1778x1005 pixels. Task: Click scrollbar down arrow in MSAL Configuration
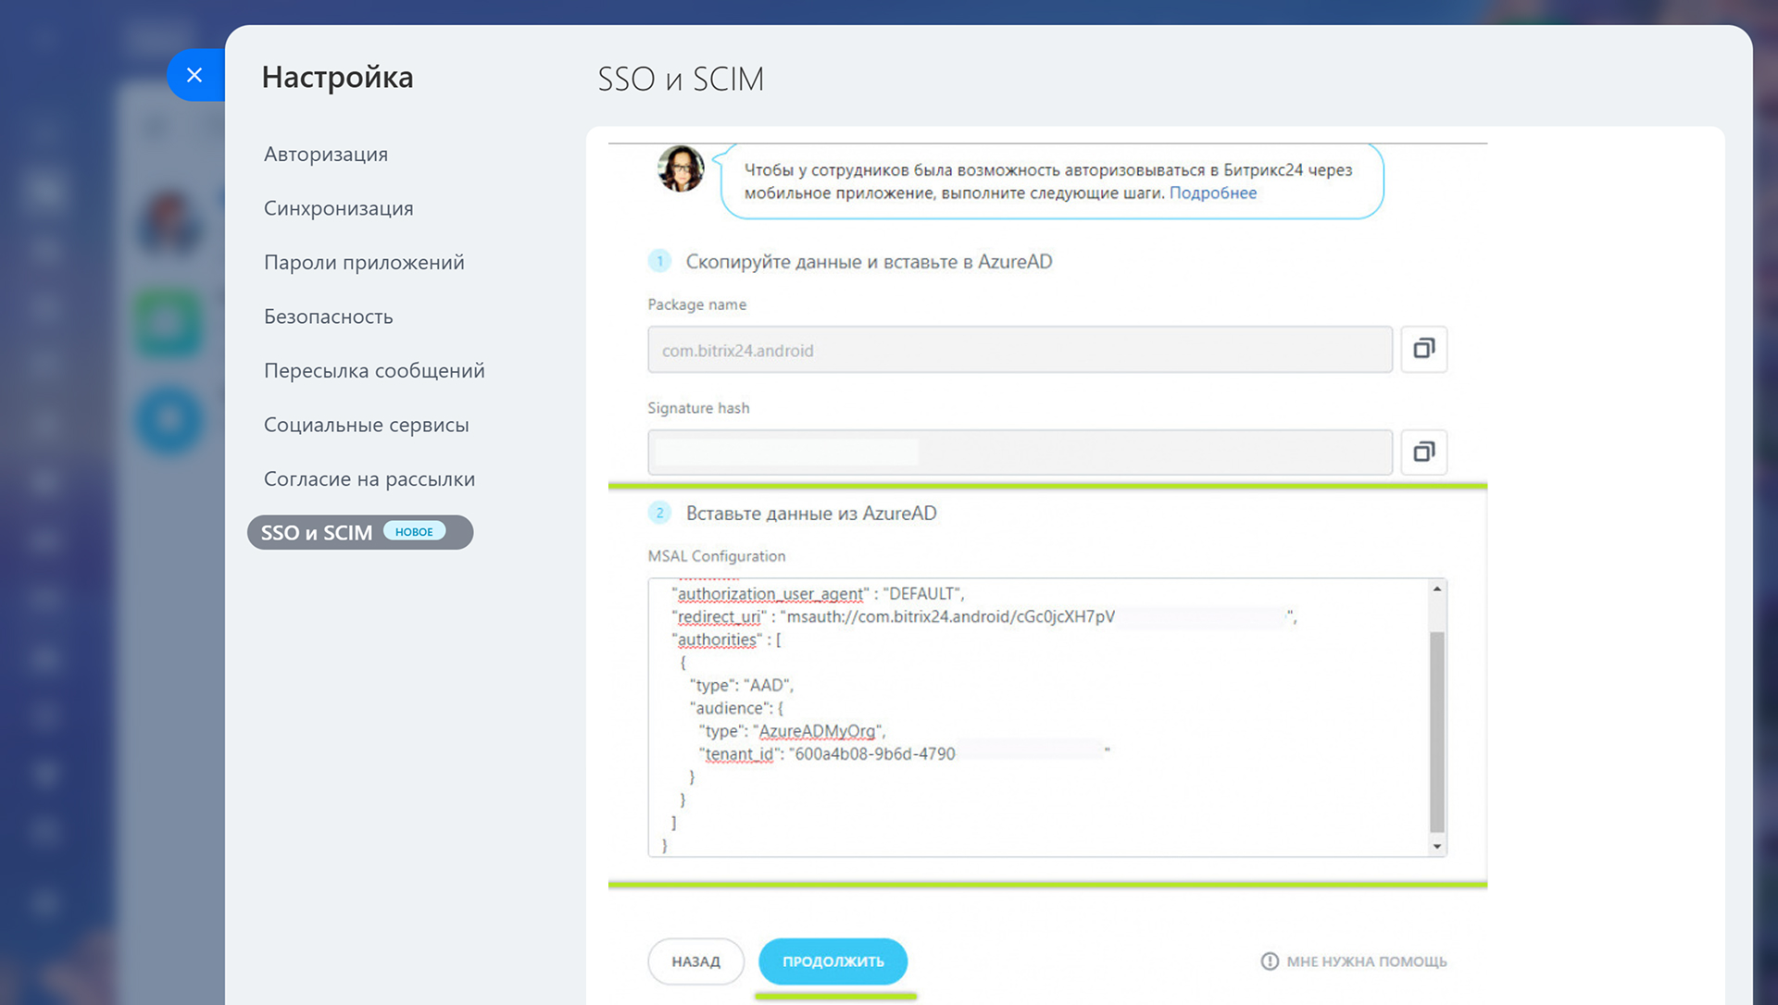[x=1437, y=846]
